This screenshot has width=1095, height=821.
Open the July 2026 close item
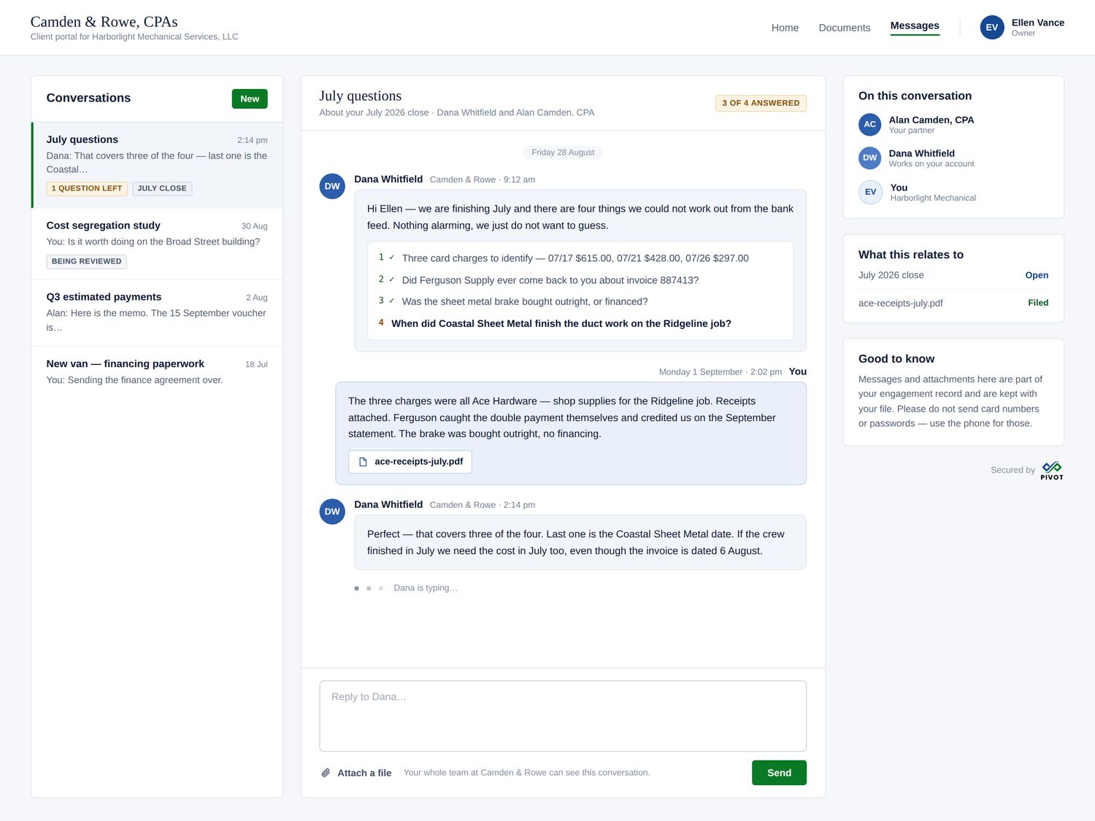tap(953, 275)
